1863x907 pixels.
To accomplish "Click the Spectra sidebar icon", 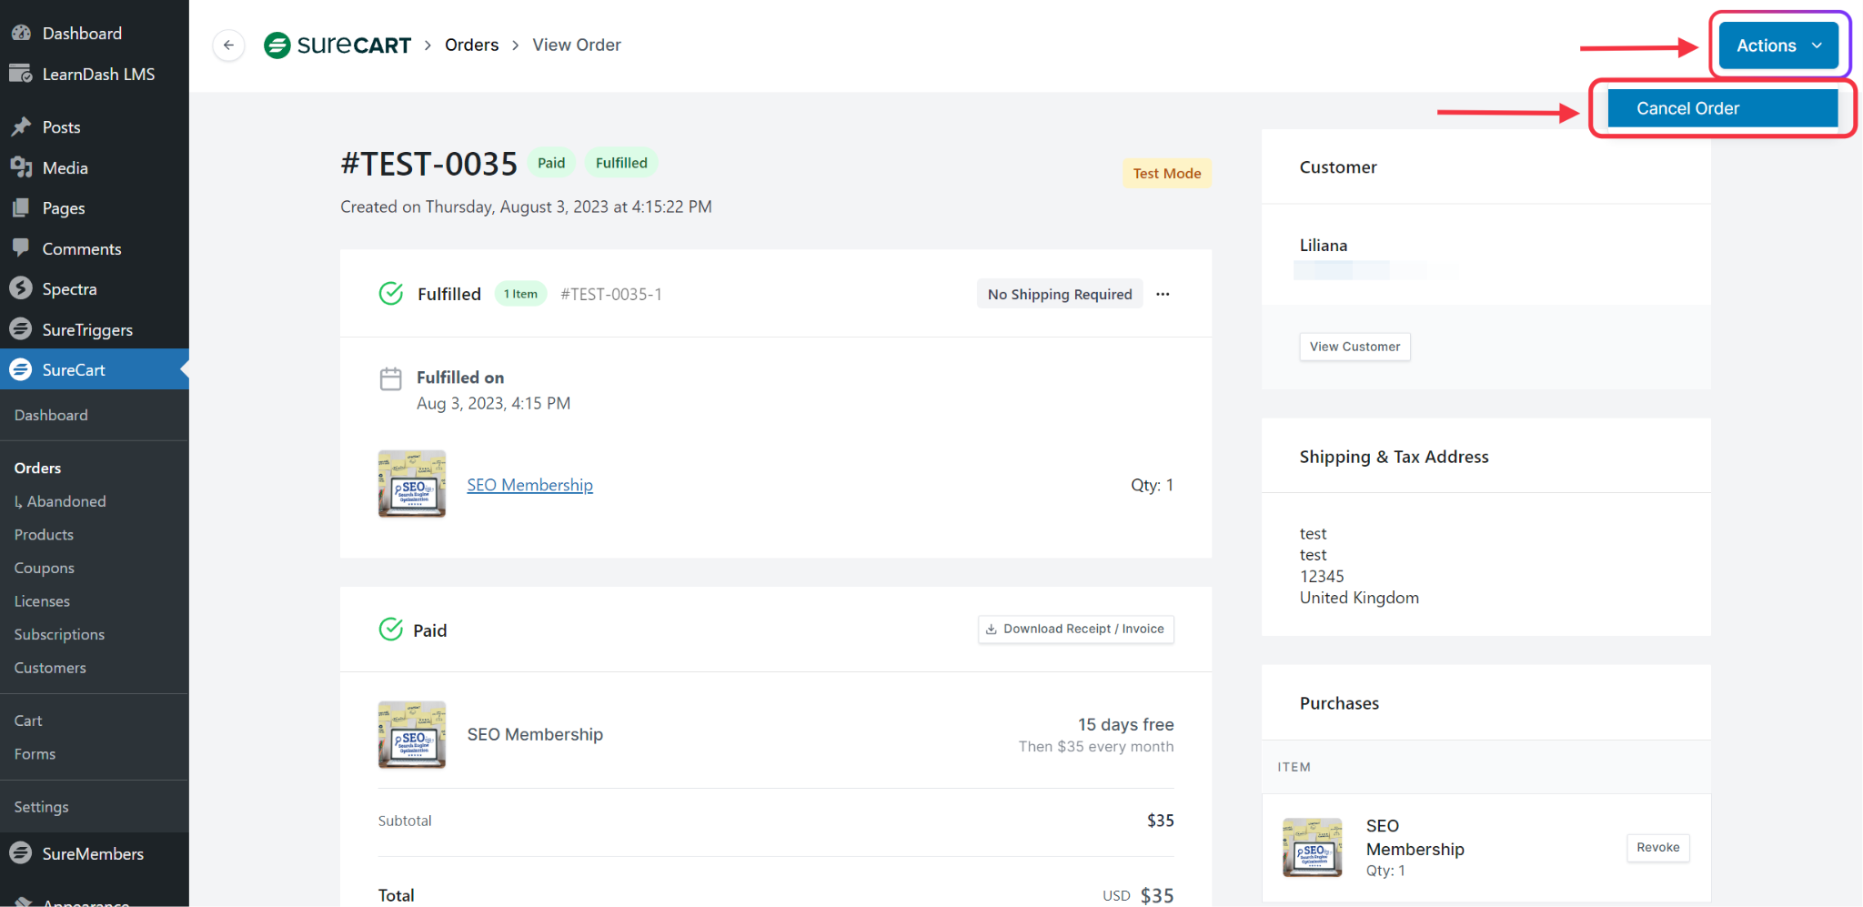I will tap(21, 288).
